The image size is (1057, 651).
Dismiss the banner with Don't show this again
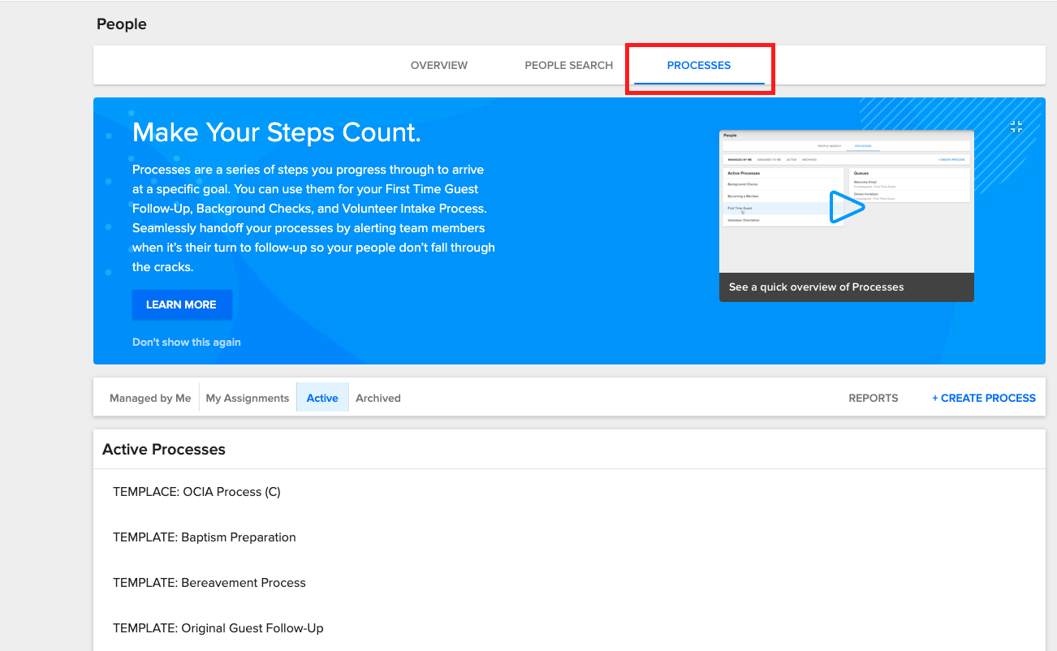(x=186, y=342)
